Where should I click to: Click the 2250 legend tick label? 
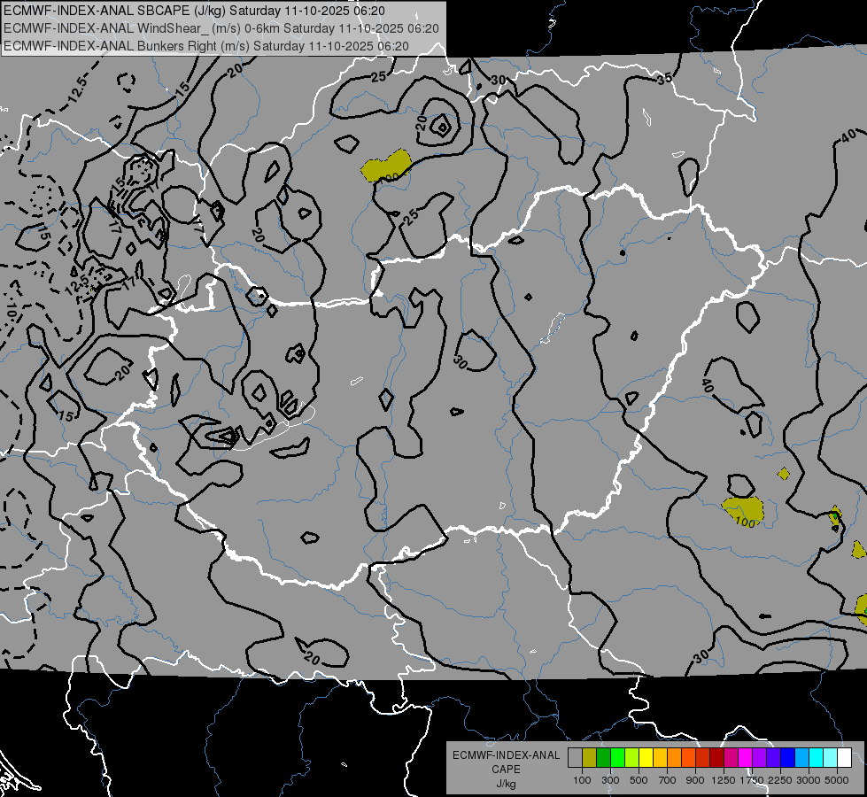pyautogui.click(x=781, y=780)
